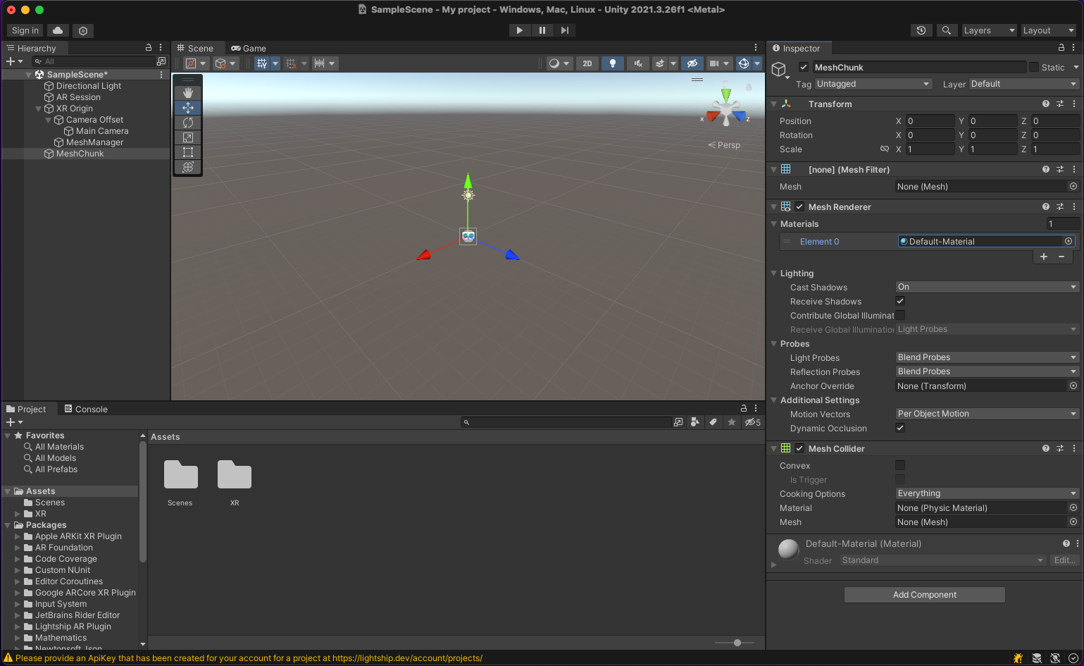Toggle scene lighting bulb icon

point(613,63)
